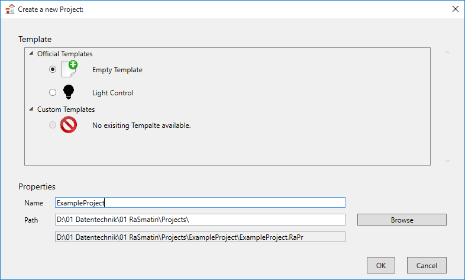Screen dimensions: 465x280
Task: Click the Empty Template label
Action: click(x=117, y=70)
